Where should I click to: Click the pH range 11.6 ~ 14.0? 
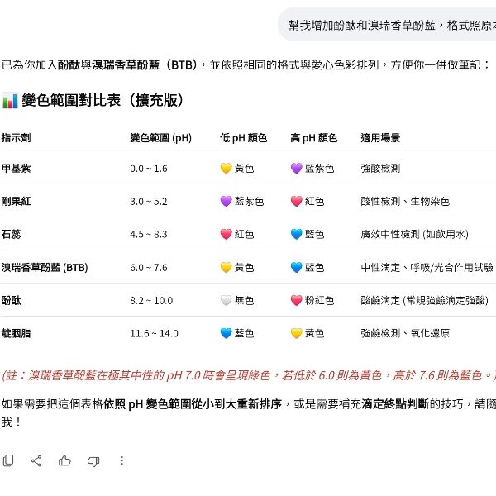(154, 333)
